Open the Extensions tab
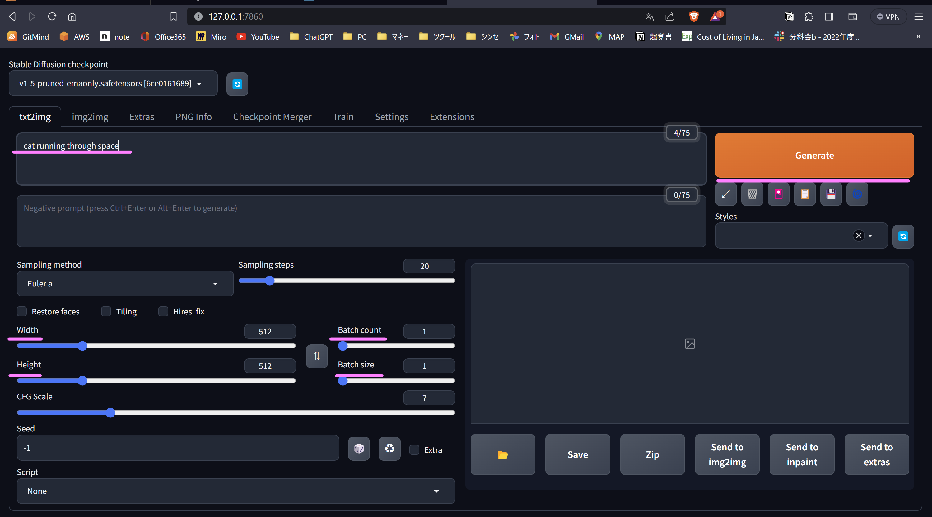This screenshot has width=932, height=517. pos(452,117)
